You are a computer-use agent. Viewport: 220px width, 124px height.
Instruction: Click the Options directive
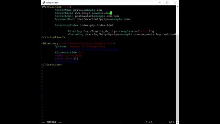coord(60,46)
